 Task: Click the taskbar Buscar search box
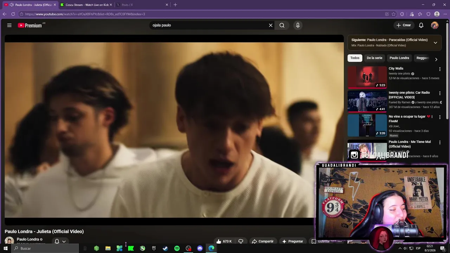[45, 248]
